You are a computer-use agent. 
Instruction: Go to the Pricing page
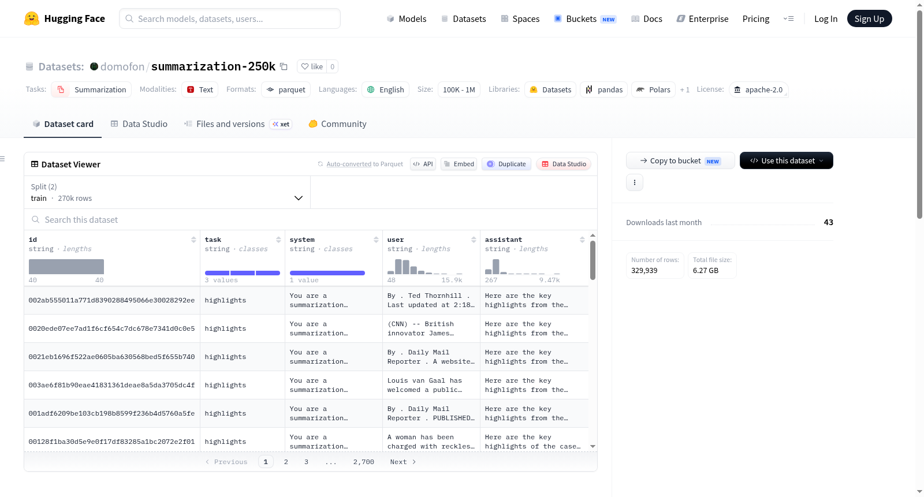(x=756, y=18)
